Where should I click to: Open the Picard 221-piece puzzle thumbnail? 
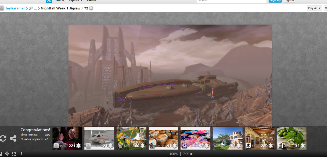pyautogui.click(x=67, y=138)
